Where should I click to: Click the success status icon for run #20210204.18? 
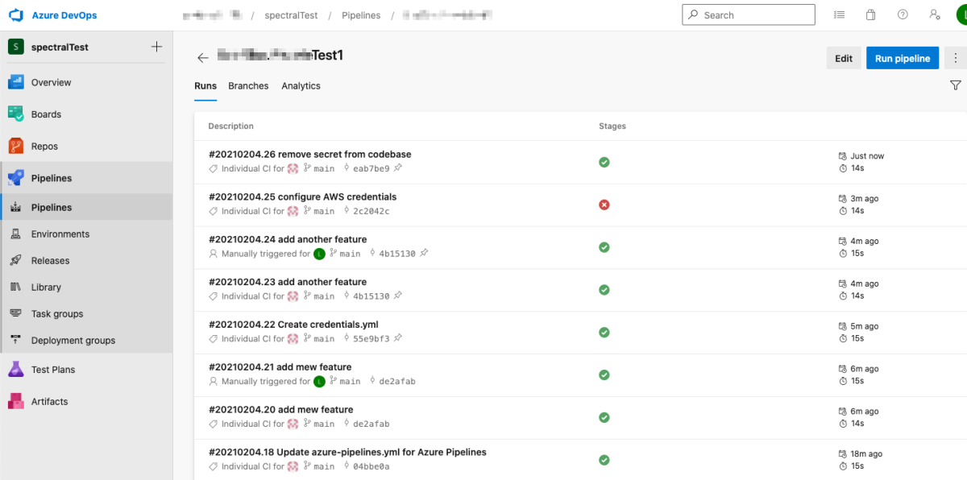click(604, 461)
